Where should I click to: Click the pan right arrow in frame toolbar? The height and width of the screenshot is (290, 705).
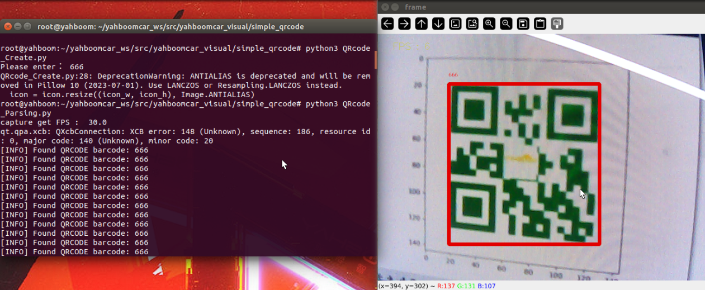(x=404, y=23)
